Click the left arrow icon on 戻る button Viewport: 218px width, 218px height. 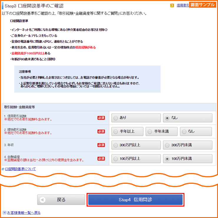click(x=42, y=200)
